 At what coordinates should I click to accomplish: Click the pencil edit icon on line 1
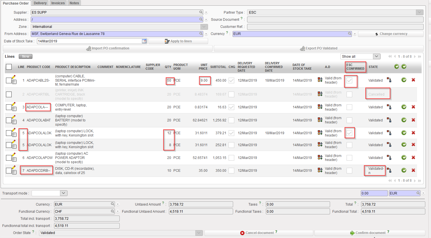pyautogui.click(x=14, y=77)
